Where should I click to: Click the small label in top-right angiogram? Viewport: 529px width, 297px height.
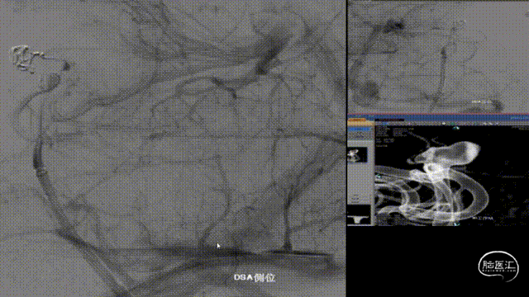tap(481, 101)
